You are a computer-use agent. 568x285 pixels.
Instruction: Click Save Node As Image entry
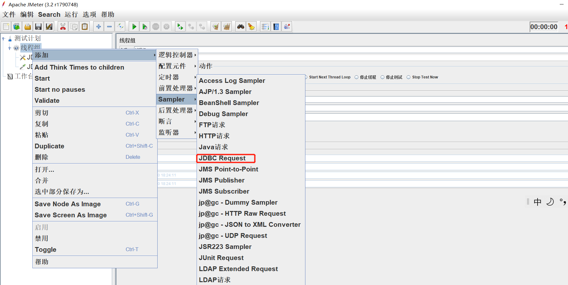(x=95, y=204)
